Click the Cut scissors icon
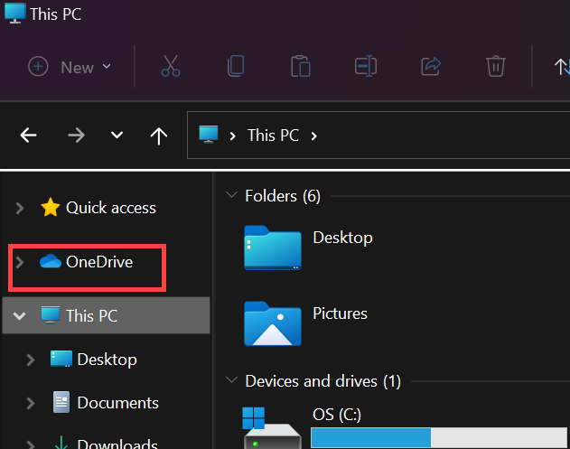Viewport: 570px width, 449px height. pos(171,66)
